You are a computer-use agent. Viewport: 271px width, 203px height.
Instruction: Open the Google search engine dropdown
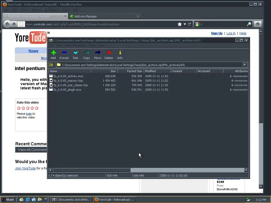click(198, 24)
